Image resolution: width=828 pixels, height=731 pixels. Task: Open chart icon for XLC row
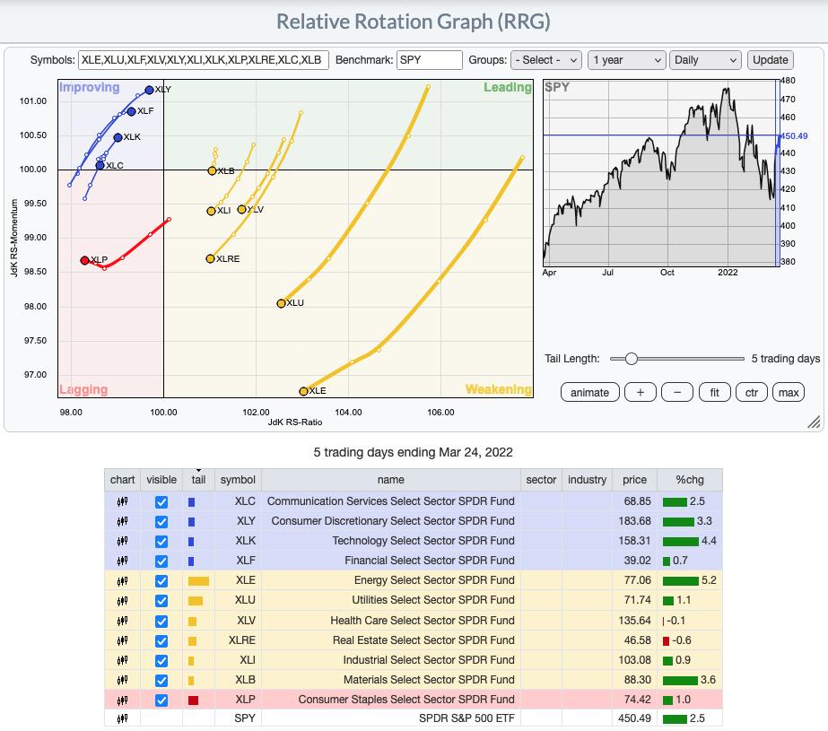tap(123, 501)
